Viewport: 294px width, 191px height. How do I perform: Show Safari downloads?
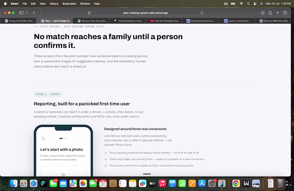pos(263,13)
